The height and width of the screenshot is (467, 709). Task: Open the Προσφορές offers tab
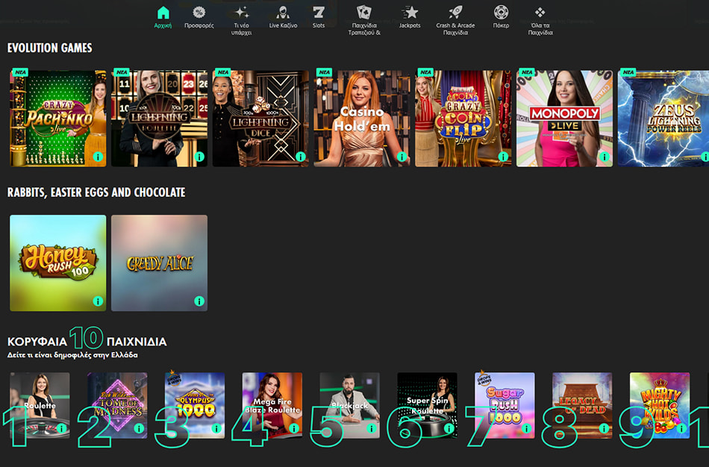[199, 18]
